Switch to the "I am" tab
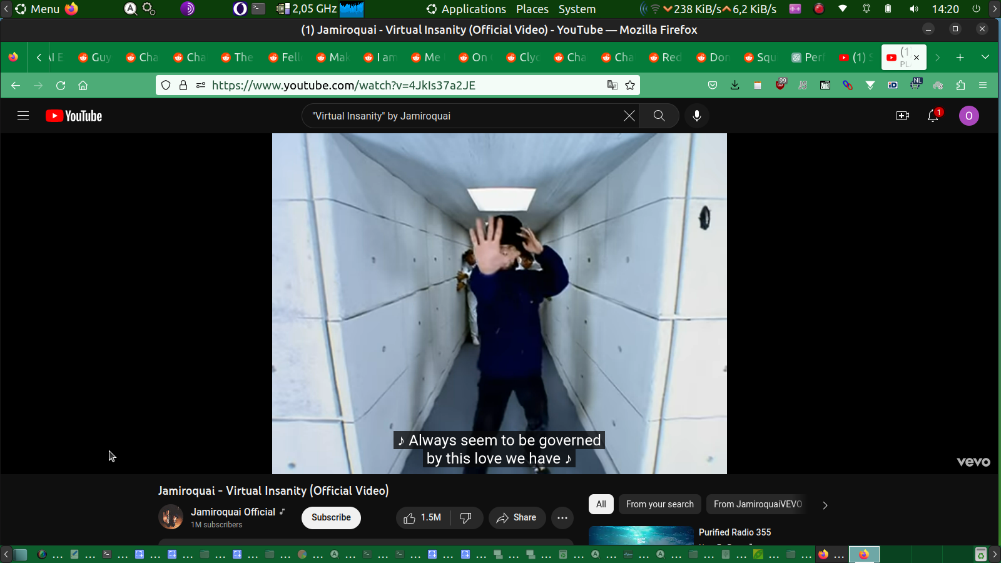The height and width of the screenshot is (563, 1001). 380,58
